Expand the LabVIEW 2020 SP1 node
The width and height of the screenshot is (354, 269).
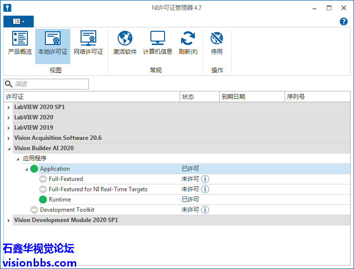9,107
